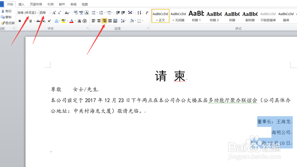Apply the paragraph Shading bucket color
Viewport: 297px width, 167px height.
[132, 21]
